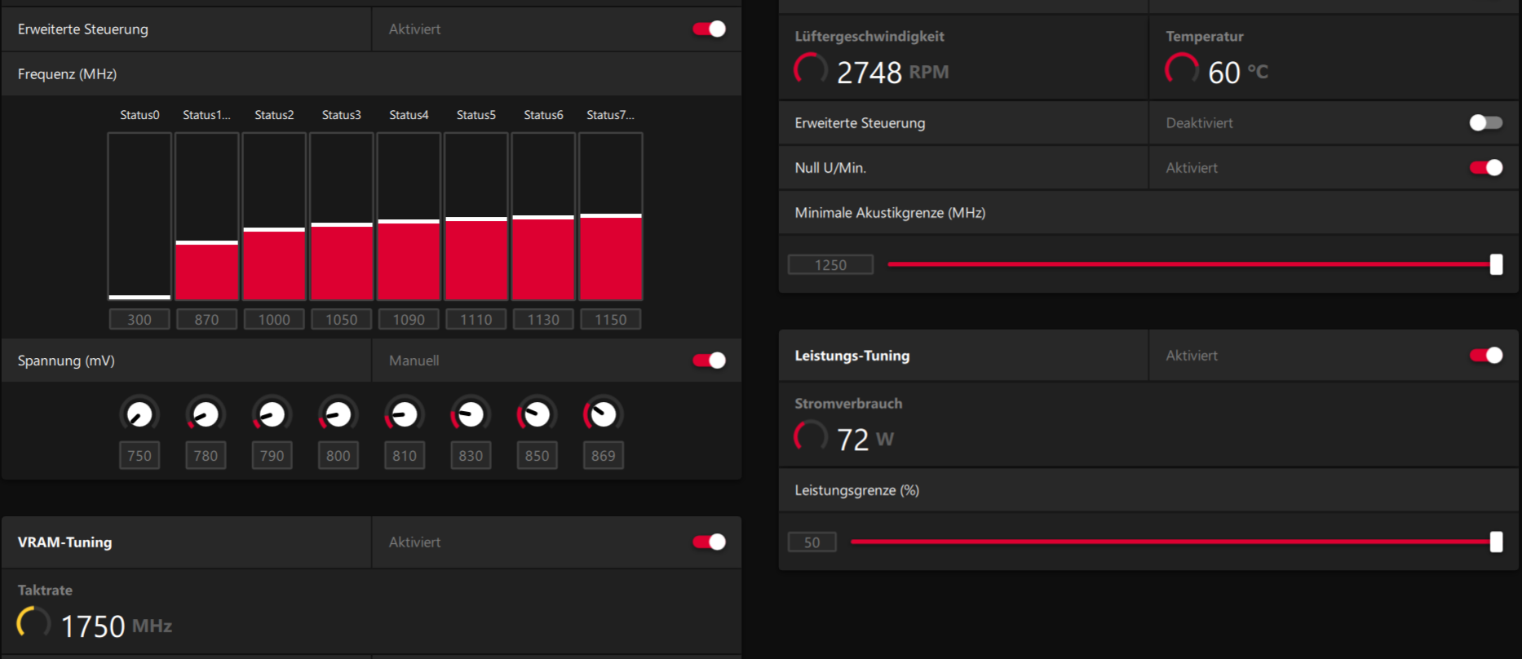1522x659 pixels.
Task: Click the 2748 RPM fan speed reading
Action: pos(893,73)
